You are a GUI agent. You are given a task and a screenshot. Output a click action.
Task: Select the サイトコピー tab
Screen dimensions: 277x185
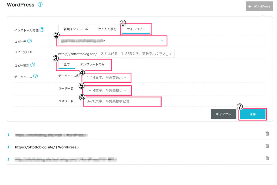tap(136, 29)
